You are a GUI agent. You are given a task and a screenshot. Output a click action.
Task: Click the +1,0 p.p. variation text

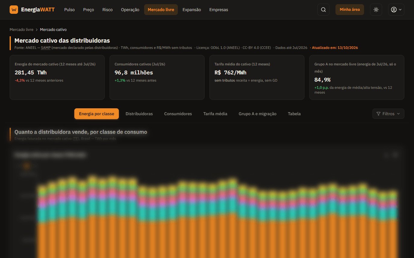click(x=322, y=88)
